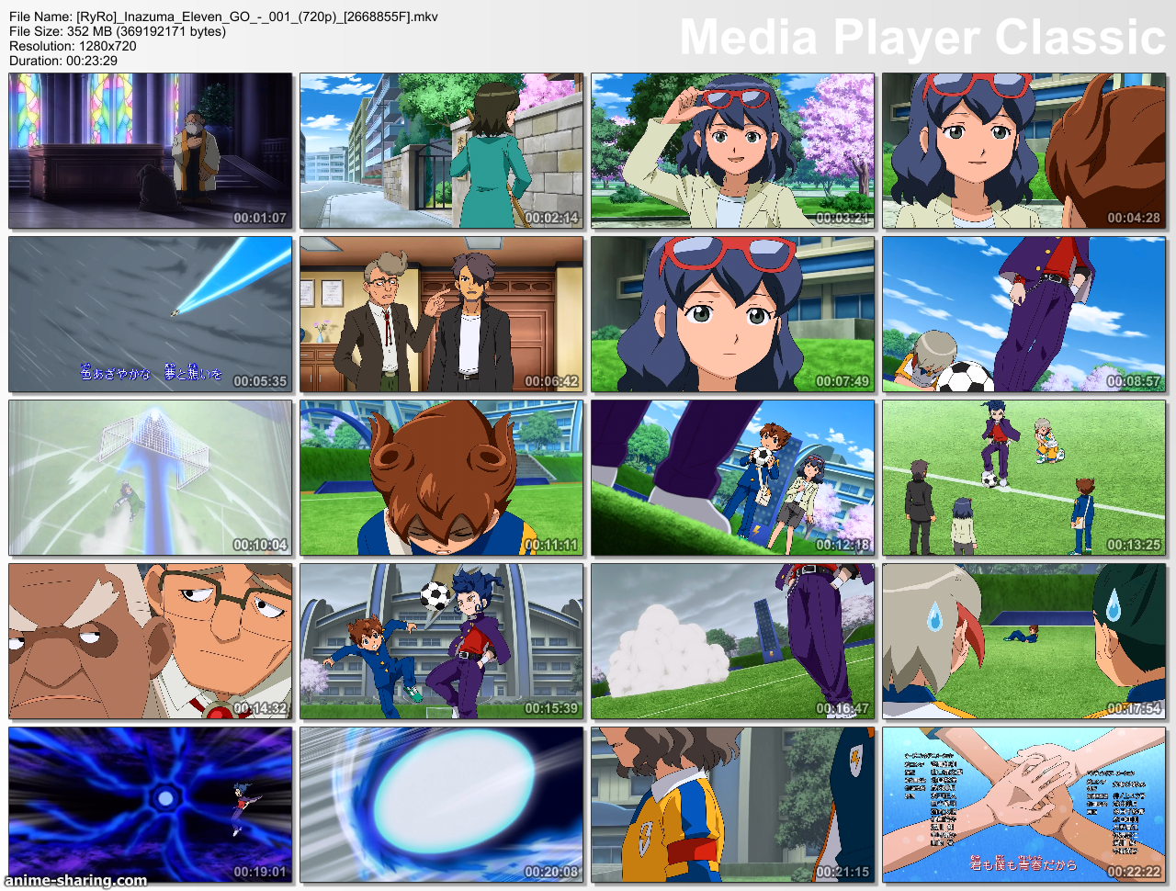Open the thumbnail stamped 00:01:07

click(151, 151)
